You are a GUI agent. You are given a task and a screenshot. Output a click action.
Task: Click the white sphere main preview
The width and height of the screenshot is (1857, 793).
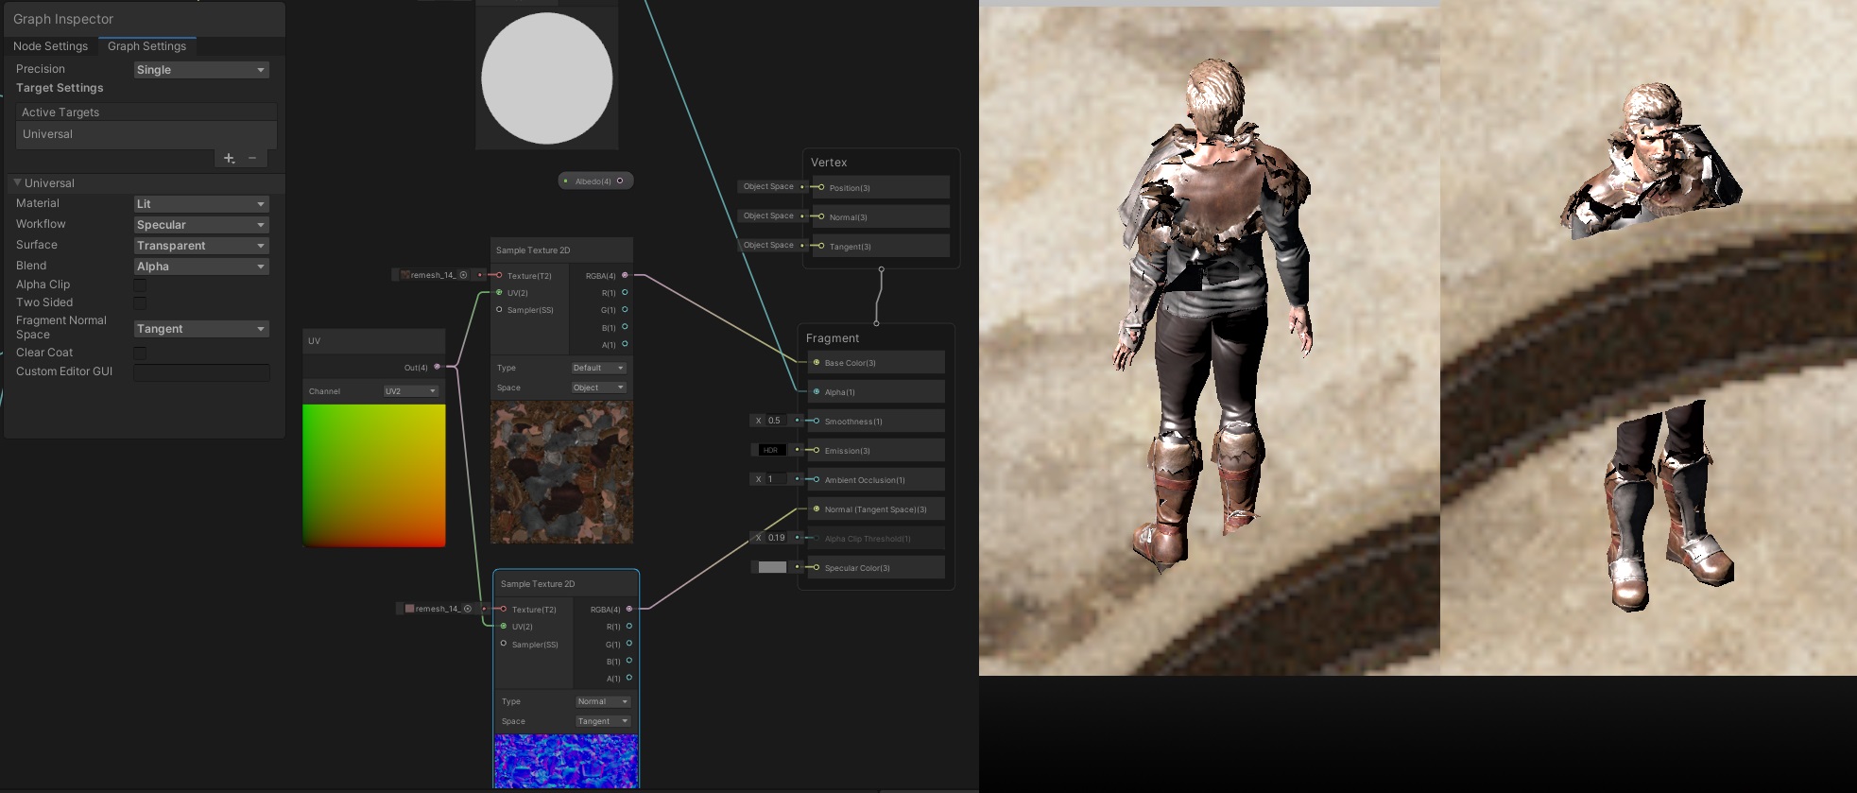click(546, 78)
